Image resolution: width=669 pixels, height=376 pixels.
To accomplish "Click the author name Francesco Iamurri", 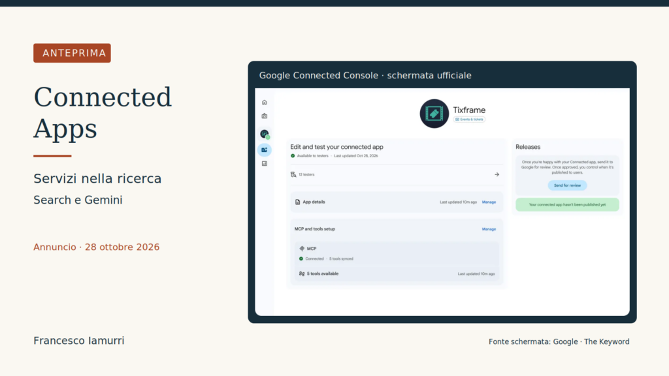I will (79, 341).
